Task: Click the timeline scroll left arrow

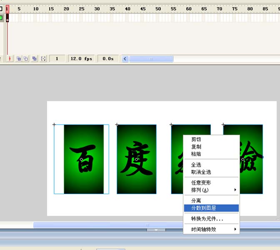Action: click(x=125, y=59)
